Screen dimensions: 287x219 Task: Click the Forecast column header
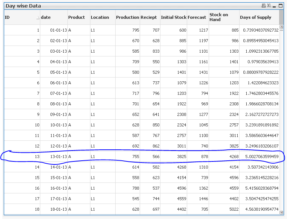197,17
